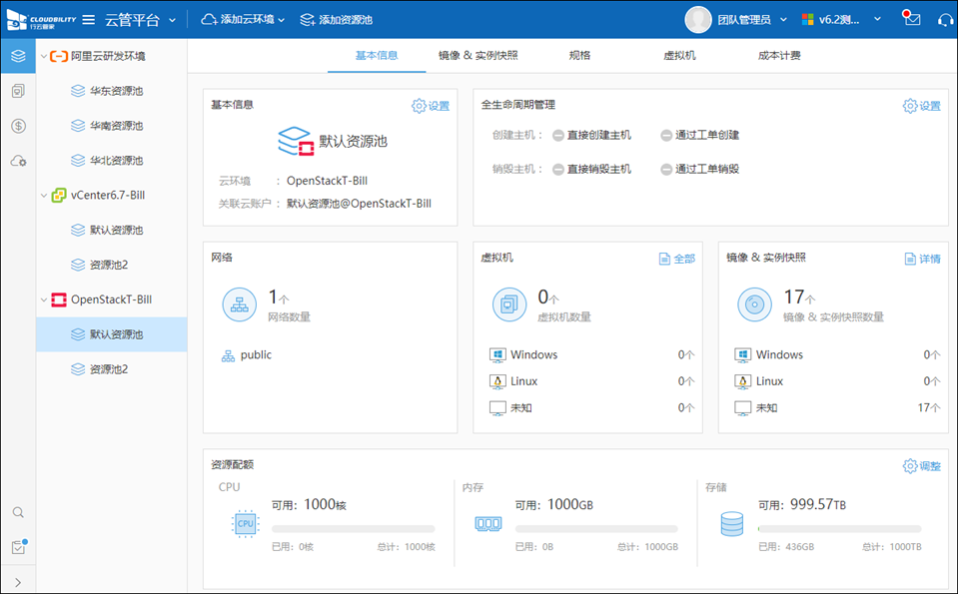Open the cost dollar icon in sidebar

pos(18,126)
